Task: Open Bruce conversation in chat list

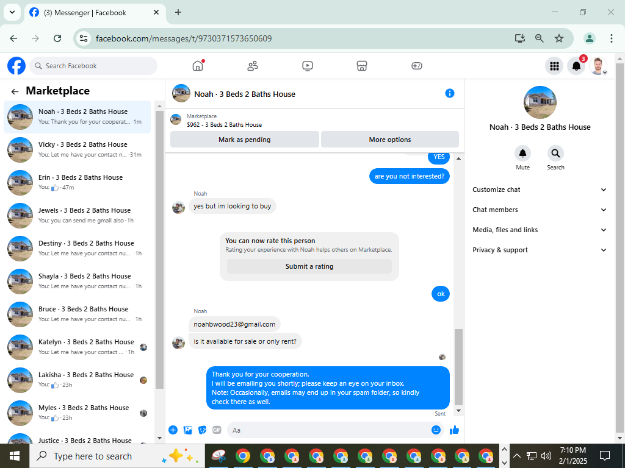Action: (x=78, y=314)
